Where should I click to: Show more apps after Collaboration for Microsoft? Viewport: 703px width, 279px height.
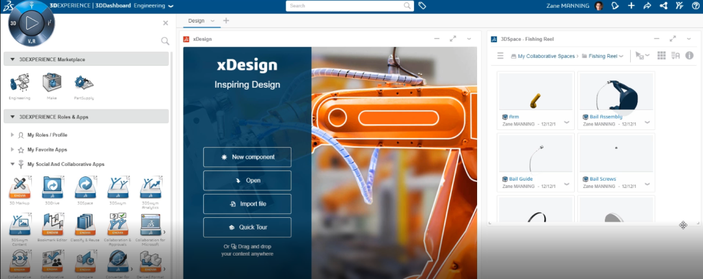[164, 232]
